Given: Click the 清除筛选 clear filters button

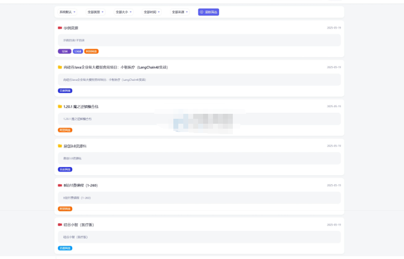Looking at the screenshot, I should coord(209,12).
